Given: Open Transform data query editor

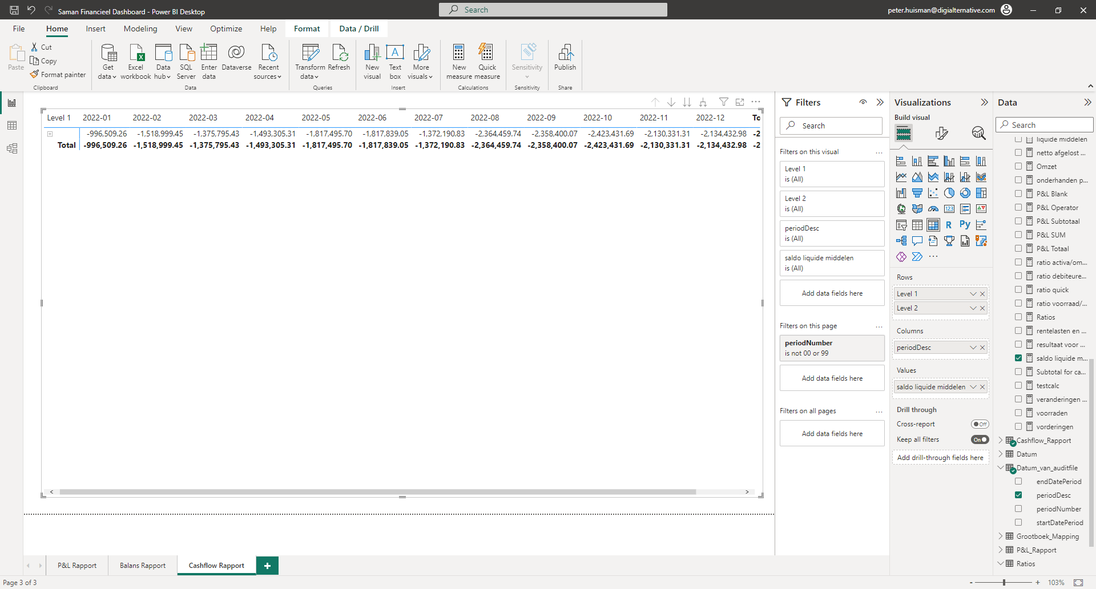Looking at the screenshot, I should pyautogui.click(x=310, y=62).
